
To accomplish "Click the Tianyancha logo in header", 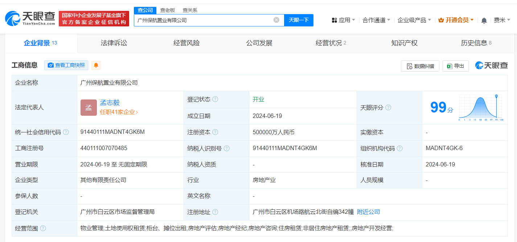I will point(30,18).
